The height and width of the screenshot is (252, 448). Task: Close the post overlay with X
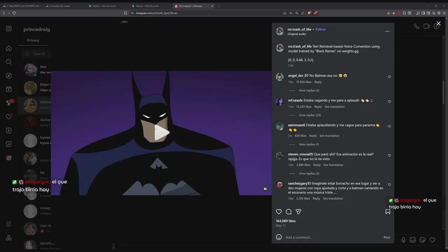click(439, 23)
